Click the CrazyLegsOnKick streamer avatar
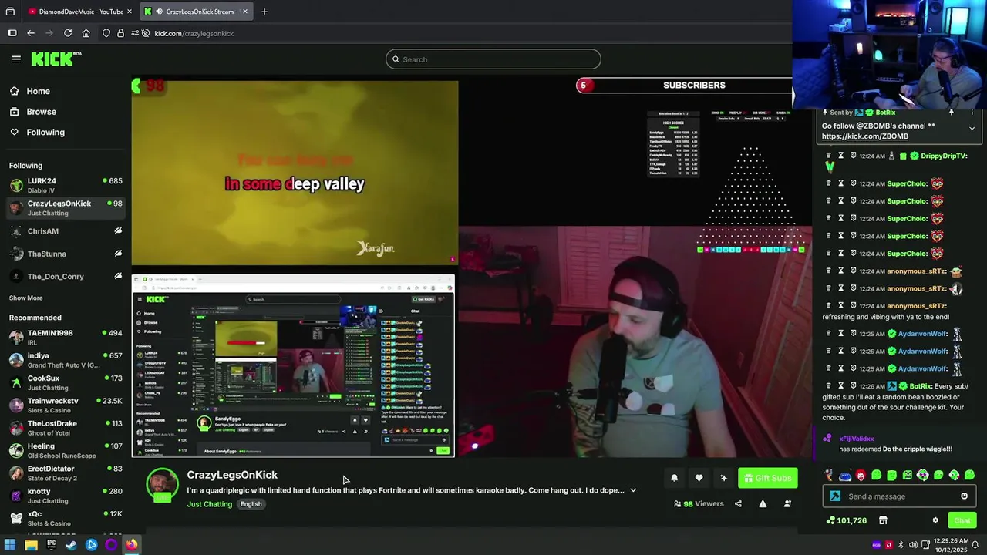987x555 pixels. pos(162,486)
